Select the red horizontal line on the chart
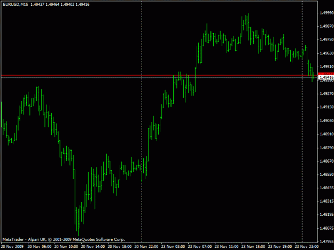 pyautogui.click(x=159, y=75)
